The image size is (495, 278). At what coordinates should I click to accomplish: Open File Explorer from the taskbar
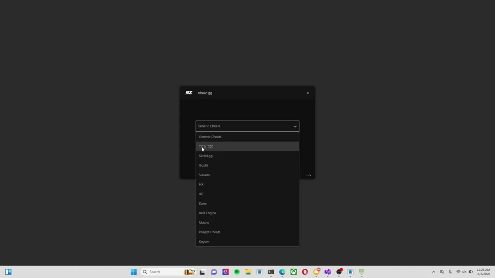(248, 272)
